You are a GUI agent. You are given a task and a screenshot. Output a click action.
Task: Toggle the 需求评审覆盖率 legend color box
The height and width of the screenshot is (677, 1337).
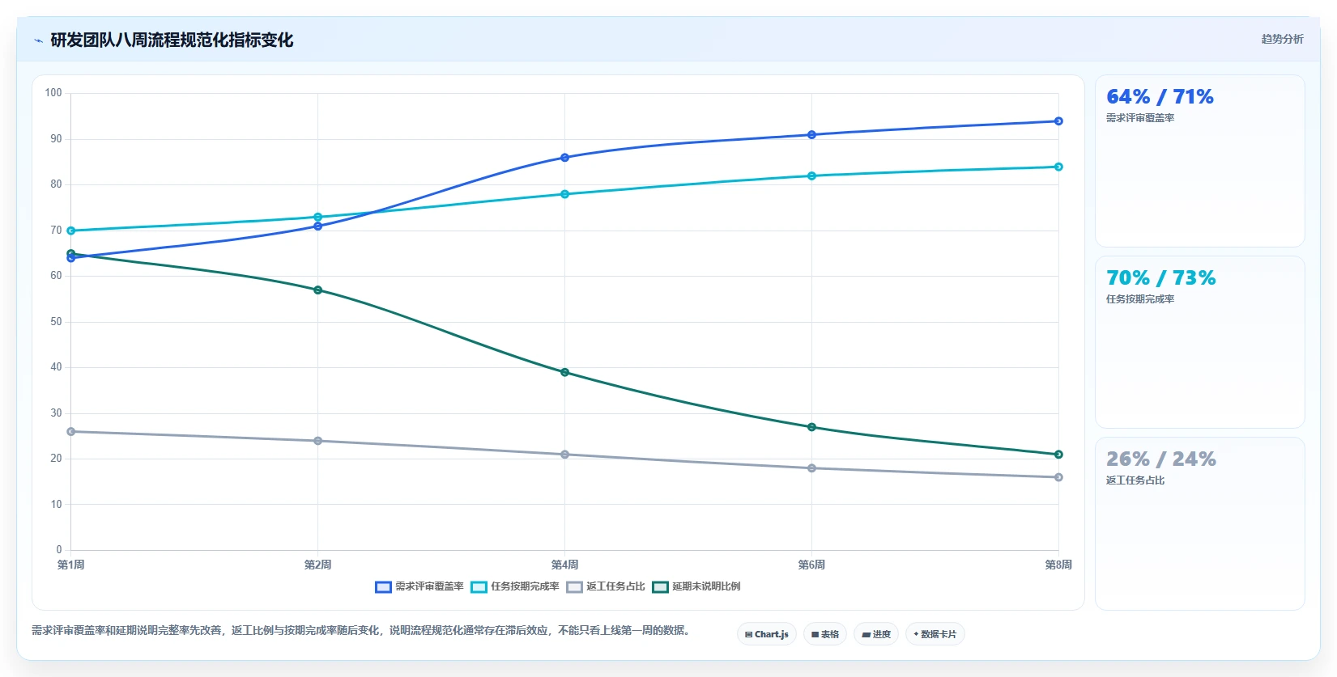tap(383, 587)
